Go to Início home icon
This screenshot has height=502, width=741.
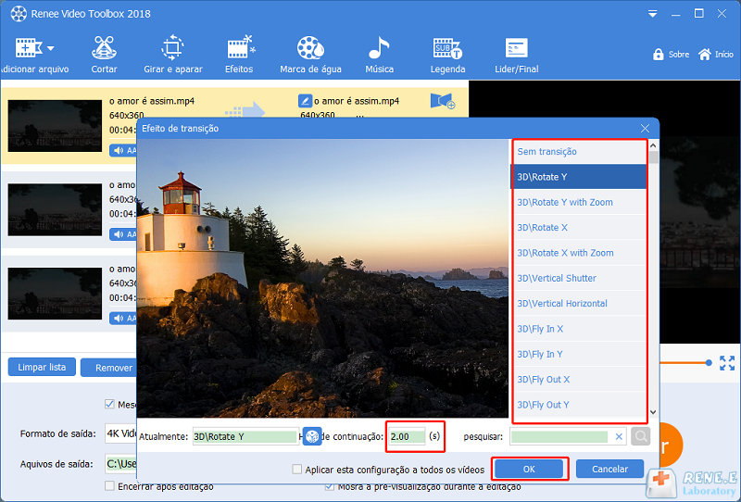[x=705, y=55]
